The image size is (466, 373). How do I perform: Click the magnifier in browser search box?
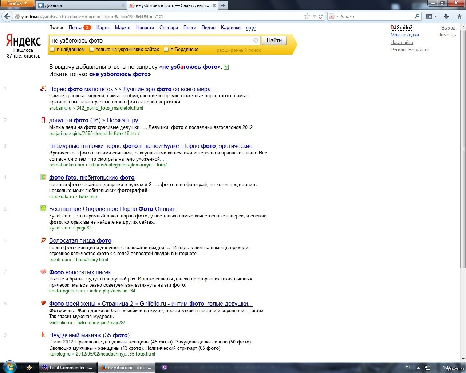(x=417, y=16)
